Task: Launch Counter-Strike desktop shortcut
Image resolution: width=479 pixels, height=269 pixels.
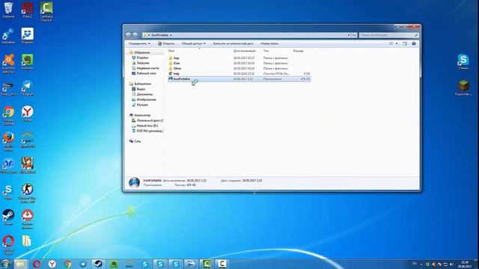Action: [x=27, y=194]
